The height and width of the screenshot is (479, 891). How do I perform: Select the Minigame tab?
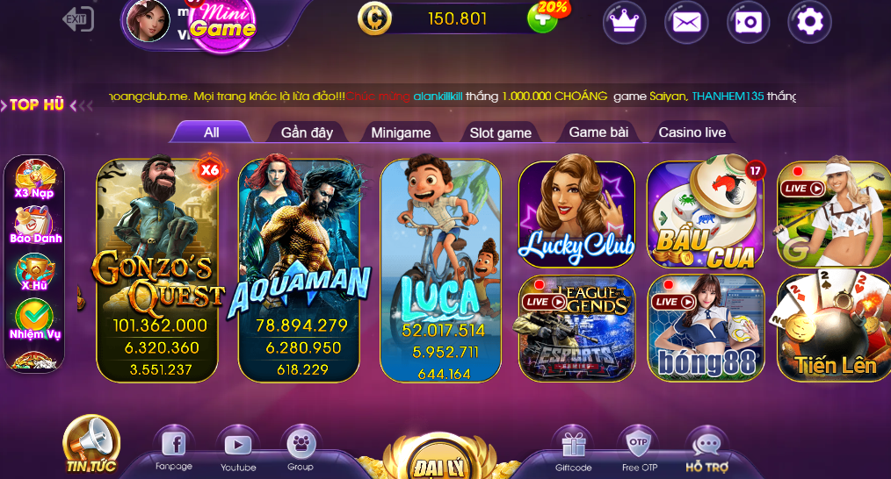click(401, 132)
